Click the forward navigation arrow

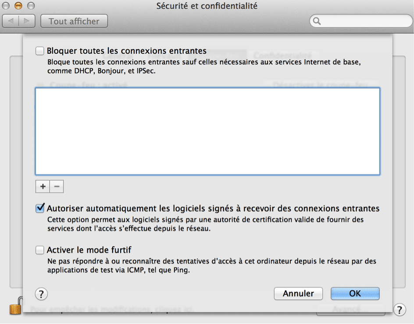(27, 21)
